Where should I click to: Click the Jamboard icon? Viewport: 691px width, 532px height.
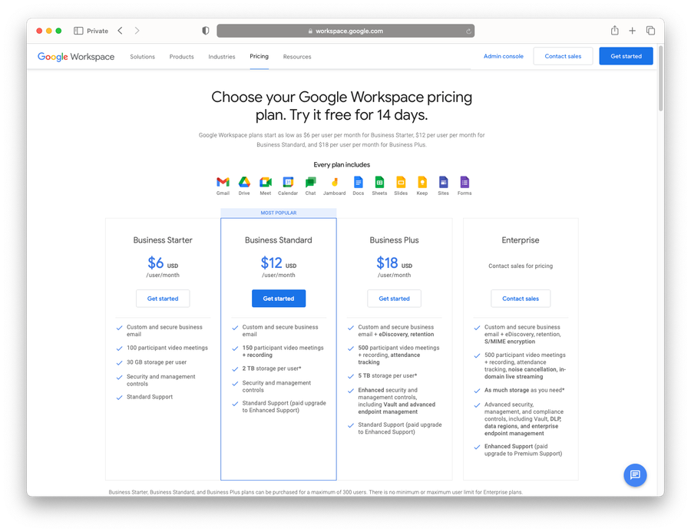pyautogui.click(x=334, y=182)
